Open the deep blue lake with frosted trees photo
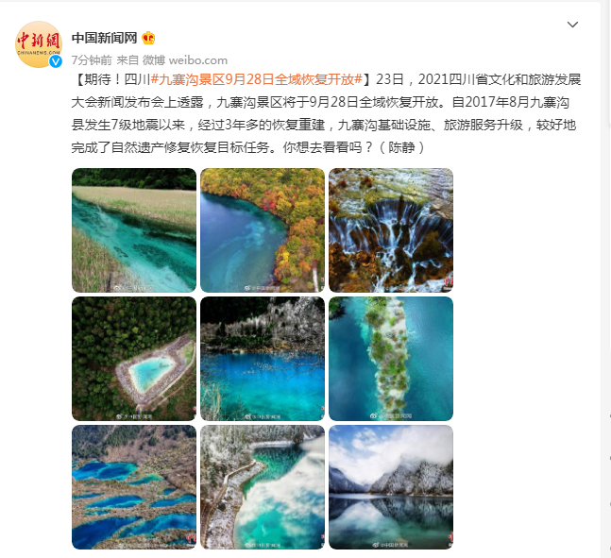The width and height of the screenshot is (611, 558). 263,359
